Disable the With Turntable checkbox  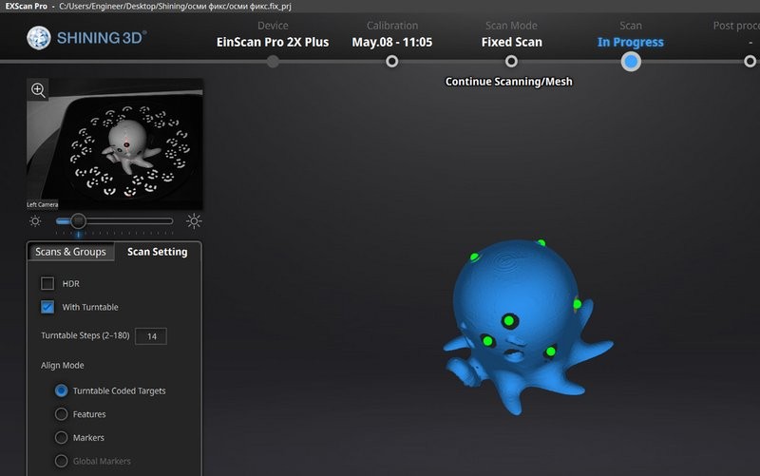(x=47, y=307)
